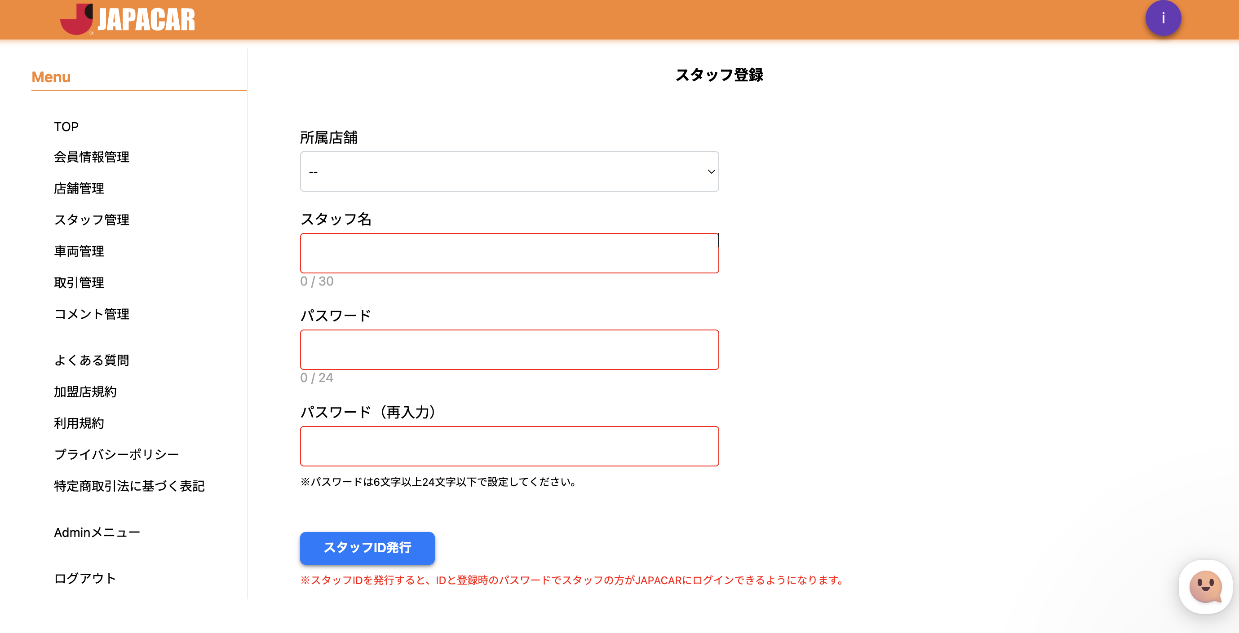Screen dimensions: 1239x633
Task: Go to TOP in the menu
Action: tap(66, 127)
